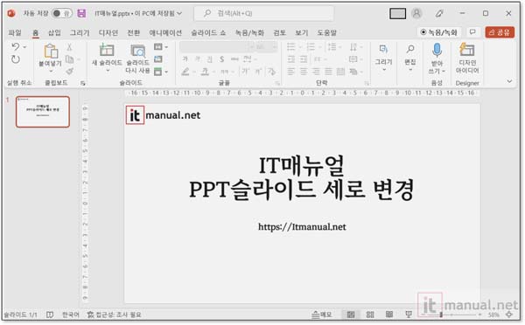
Task: Click the pen icon in title bar
Action: tap(439, 13)
